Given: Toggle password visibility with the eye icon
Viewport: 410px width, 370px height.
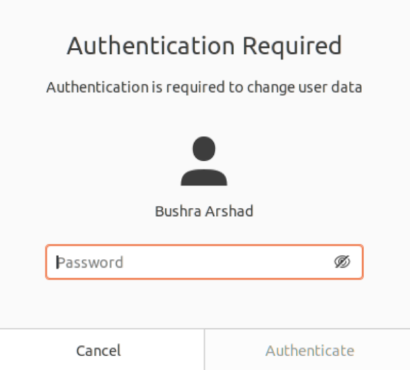Looking at the screenshot, I should [342, 262].
